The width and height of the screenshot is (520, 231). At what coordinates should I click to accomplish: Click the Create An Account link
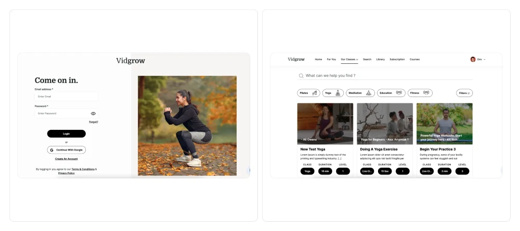pyautogui.click(x=67, y=159)
